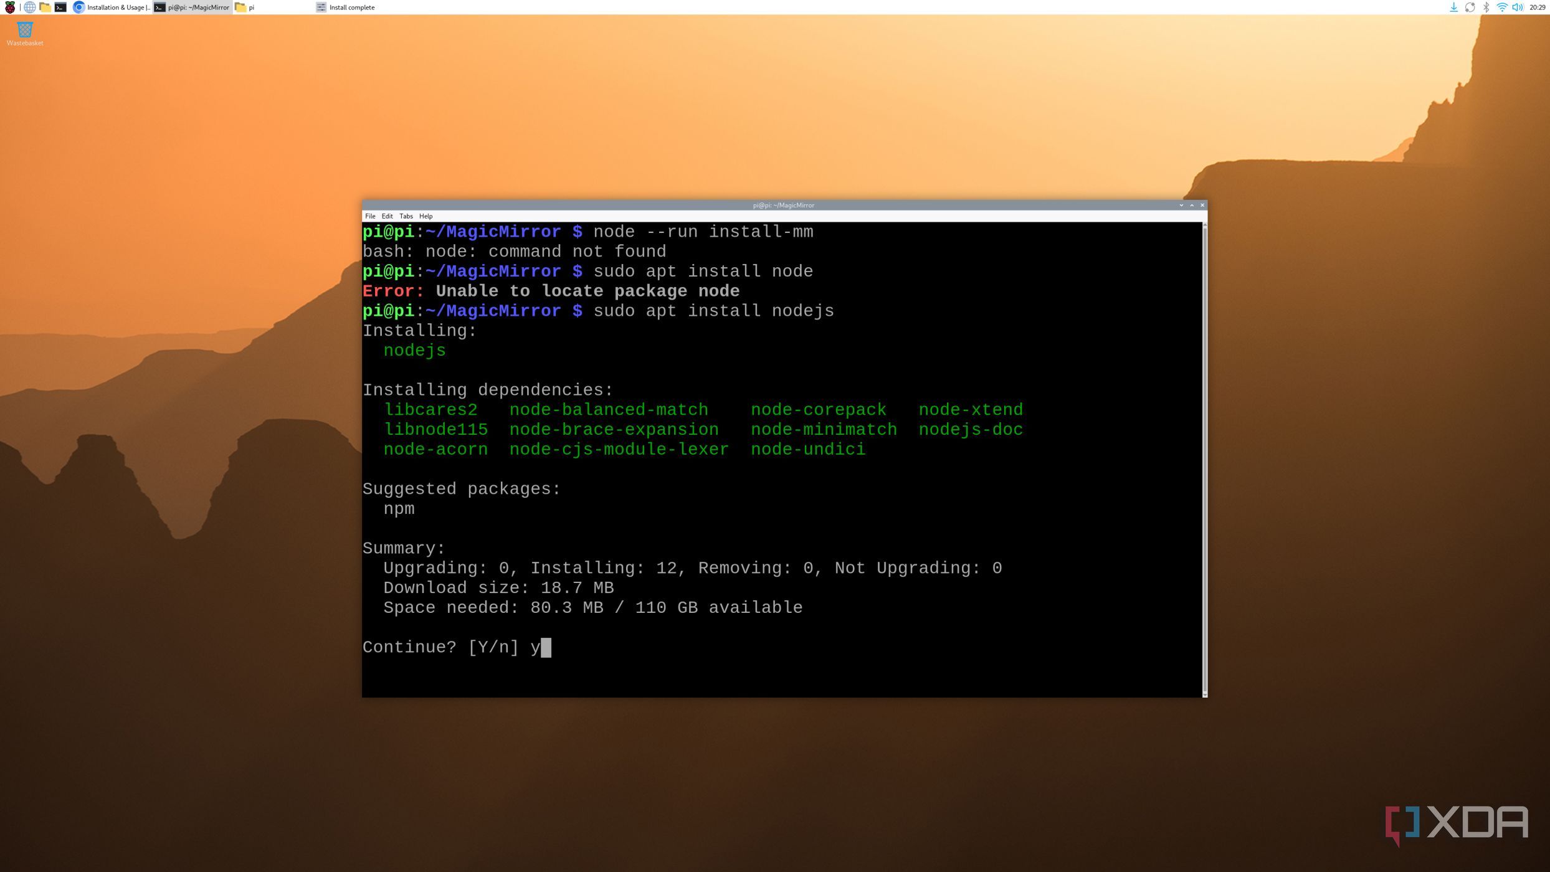Open the terminal Tabs menu
The width and height of the screenshot is (1550, 872).
(406, 216)
